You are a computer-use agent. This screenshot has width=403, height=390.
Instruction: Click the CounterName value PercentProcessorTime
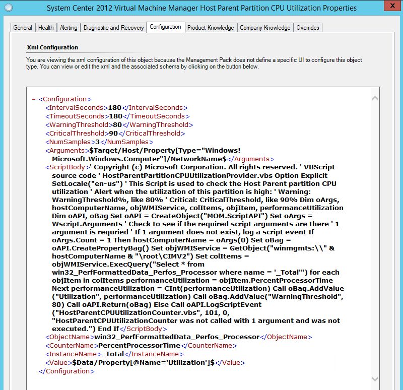[x=140, y=346]
